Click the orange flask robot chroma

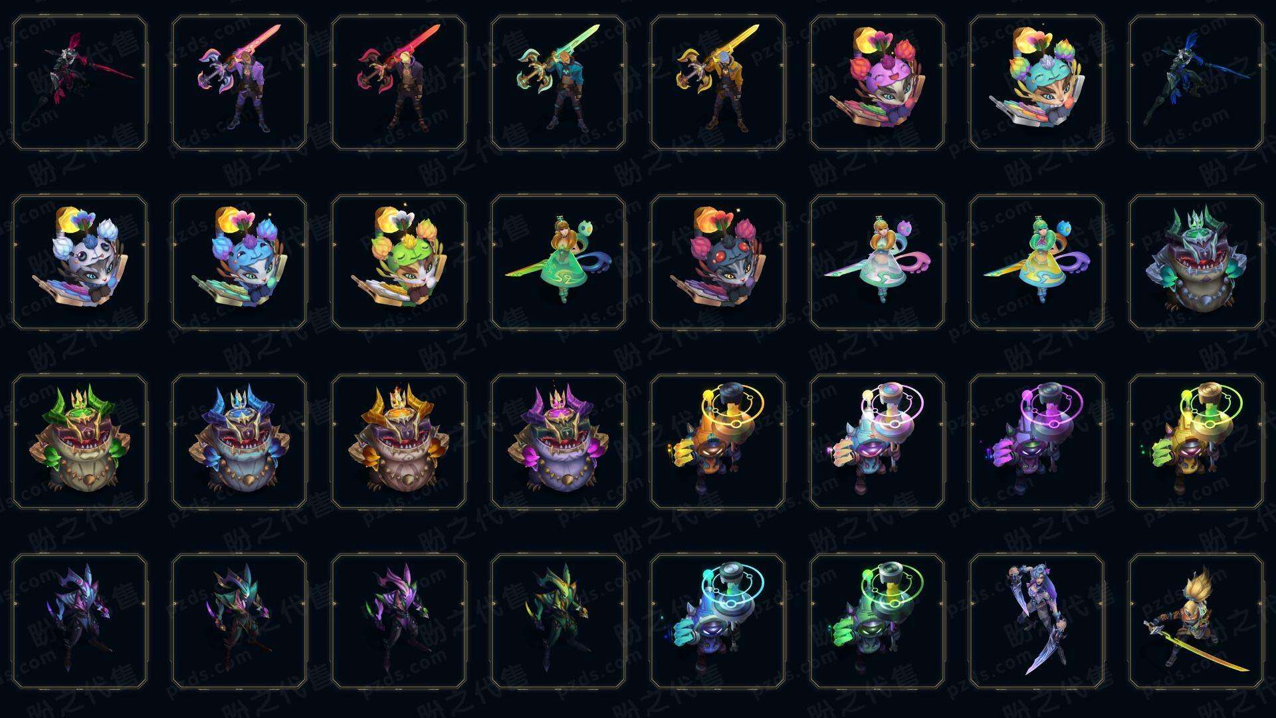[x=718, y=441]
